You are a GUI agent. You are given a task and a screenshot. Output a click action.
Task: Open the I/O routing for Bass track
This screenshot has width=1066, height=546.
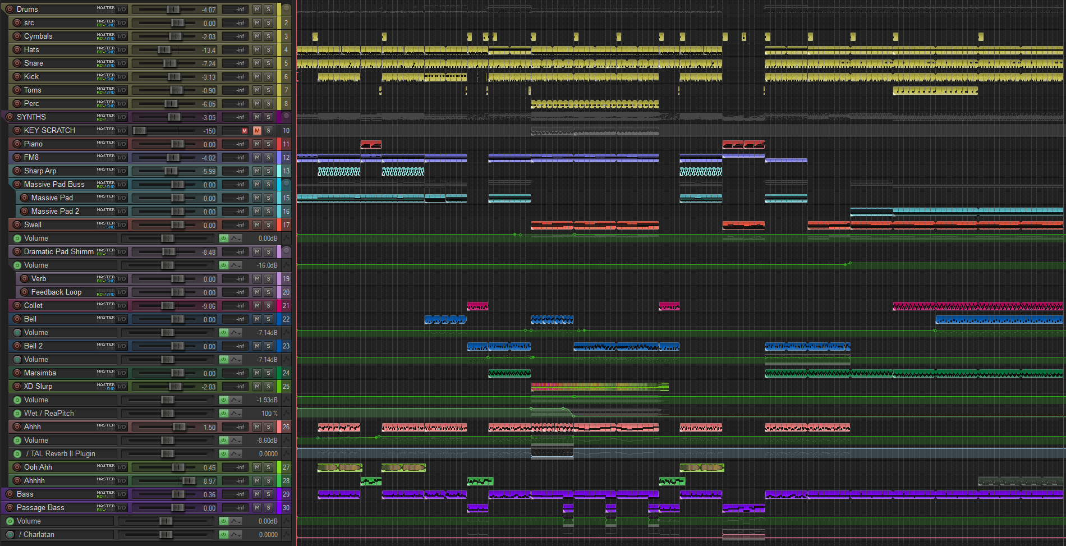point(122,494)
